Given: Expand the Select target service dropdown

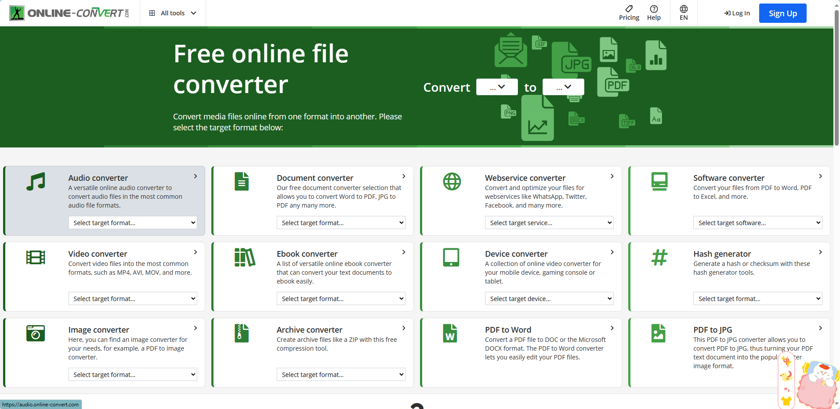Looking at the screenshot, I should [549, 222].
